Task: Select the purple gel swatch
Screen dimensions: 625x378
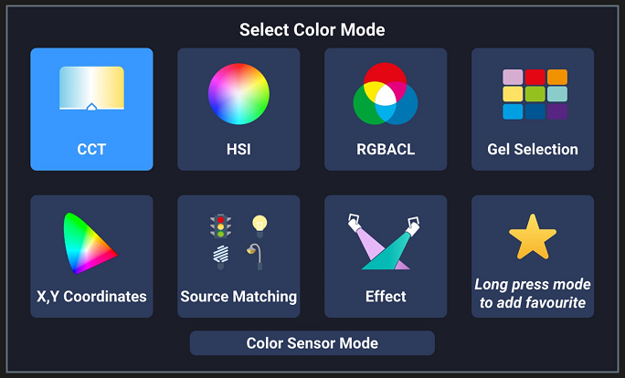Action: pos(557,112)
